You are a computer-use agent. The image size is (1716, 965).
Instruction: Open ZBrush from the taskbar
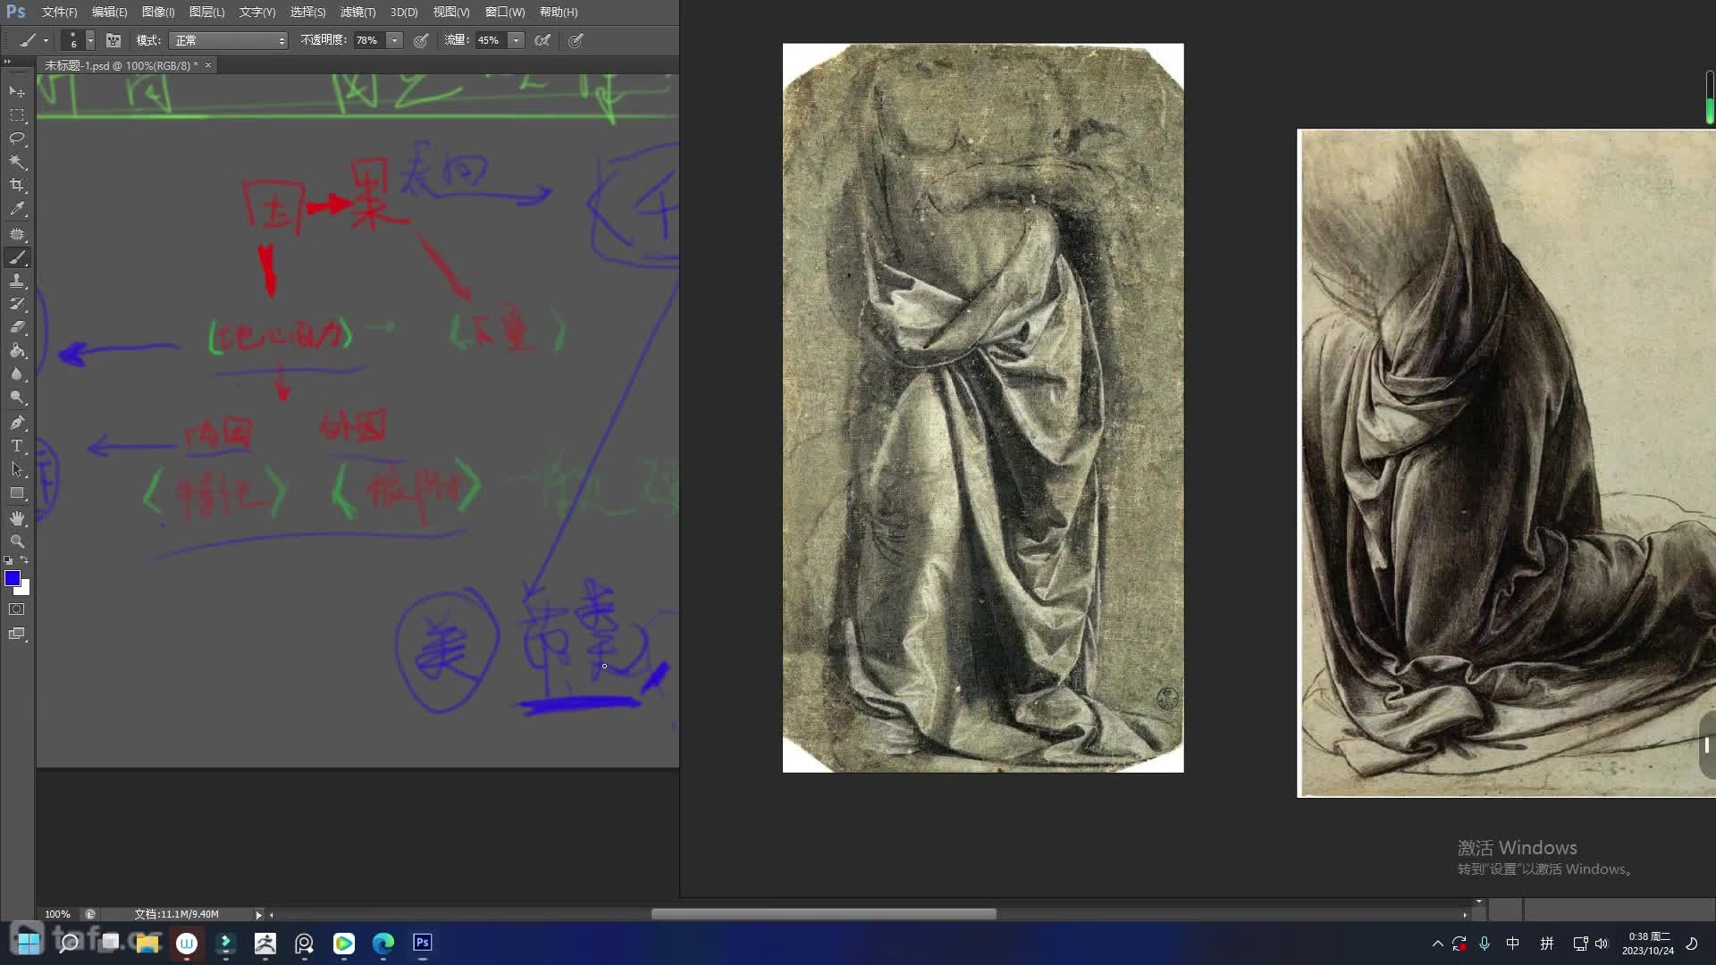265,943
